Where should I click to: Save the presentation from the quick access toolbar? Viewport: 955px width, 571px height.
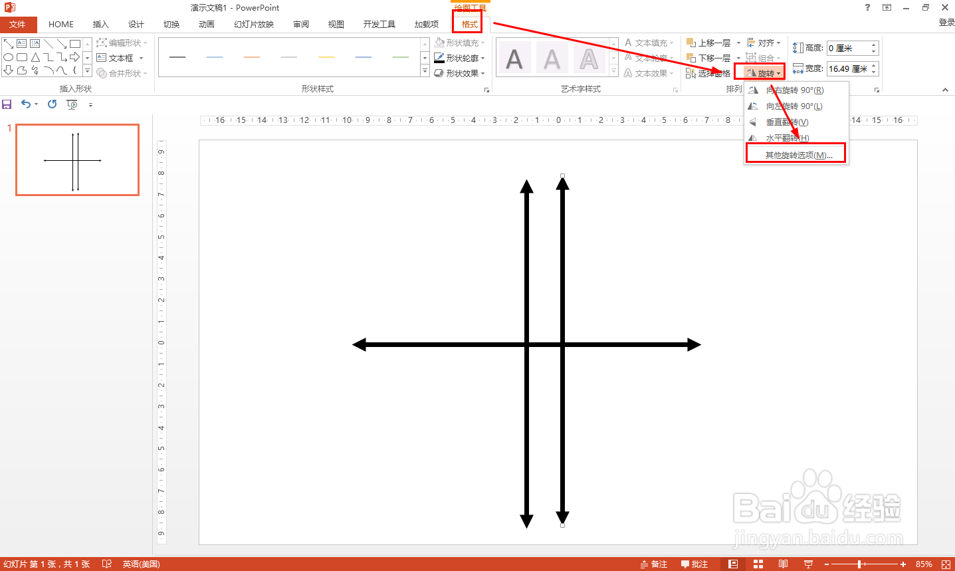[7, 104]
